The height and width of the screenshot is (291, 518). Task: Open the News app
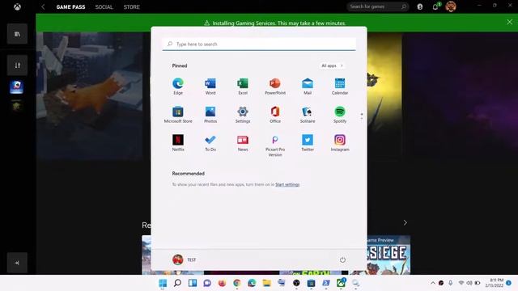coord(243,143)
